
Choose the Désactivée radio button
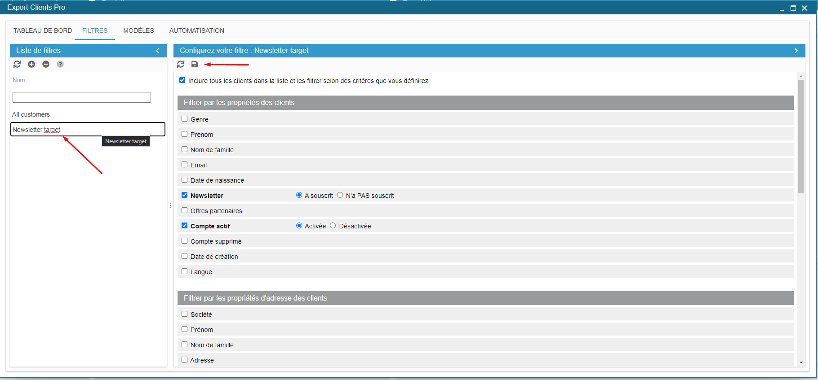click(333, 226)
